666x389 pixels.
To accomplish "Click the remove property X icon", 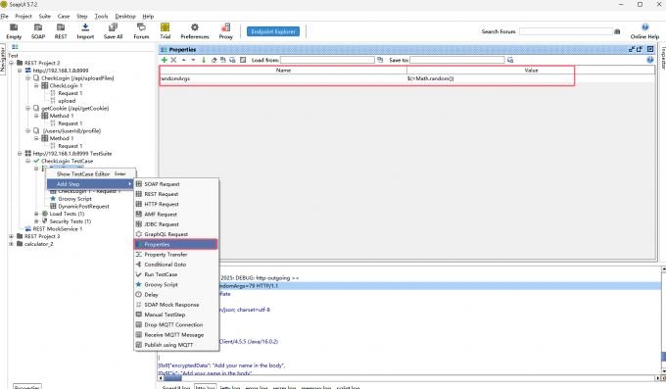I will click(173, 60).
